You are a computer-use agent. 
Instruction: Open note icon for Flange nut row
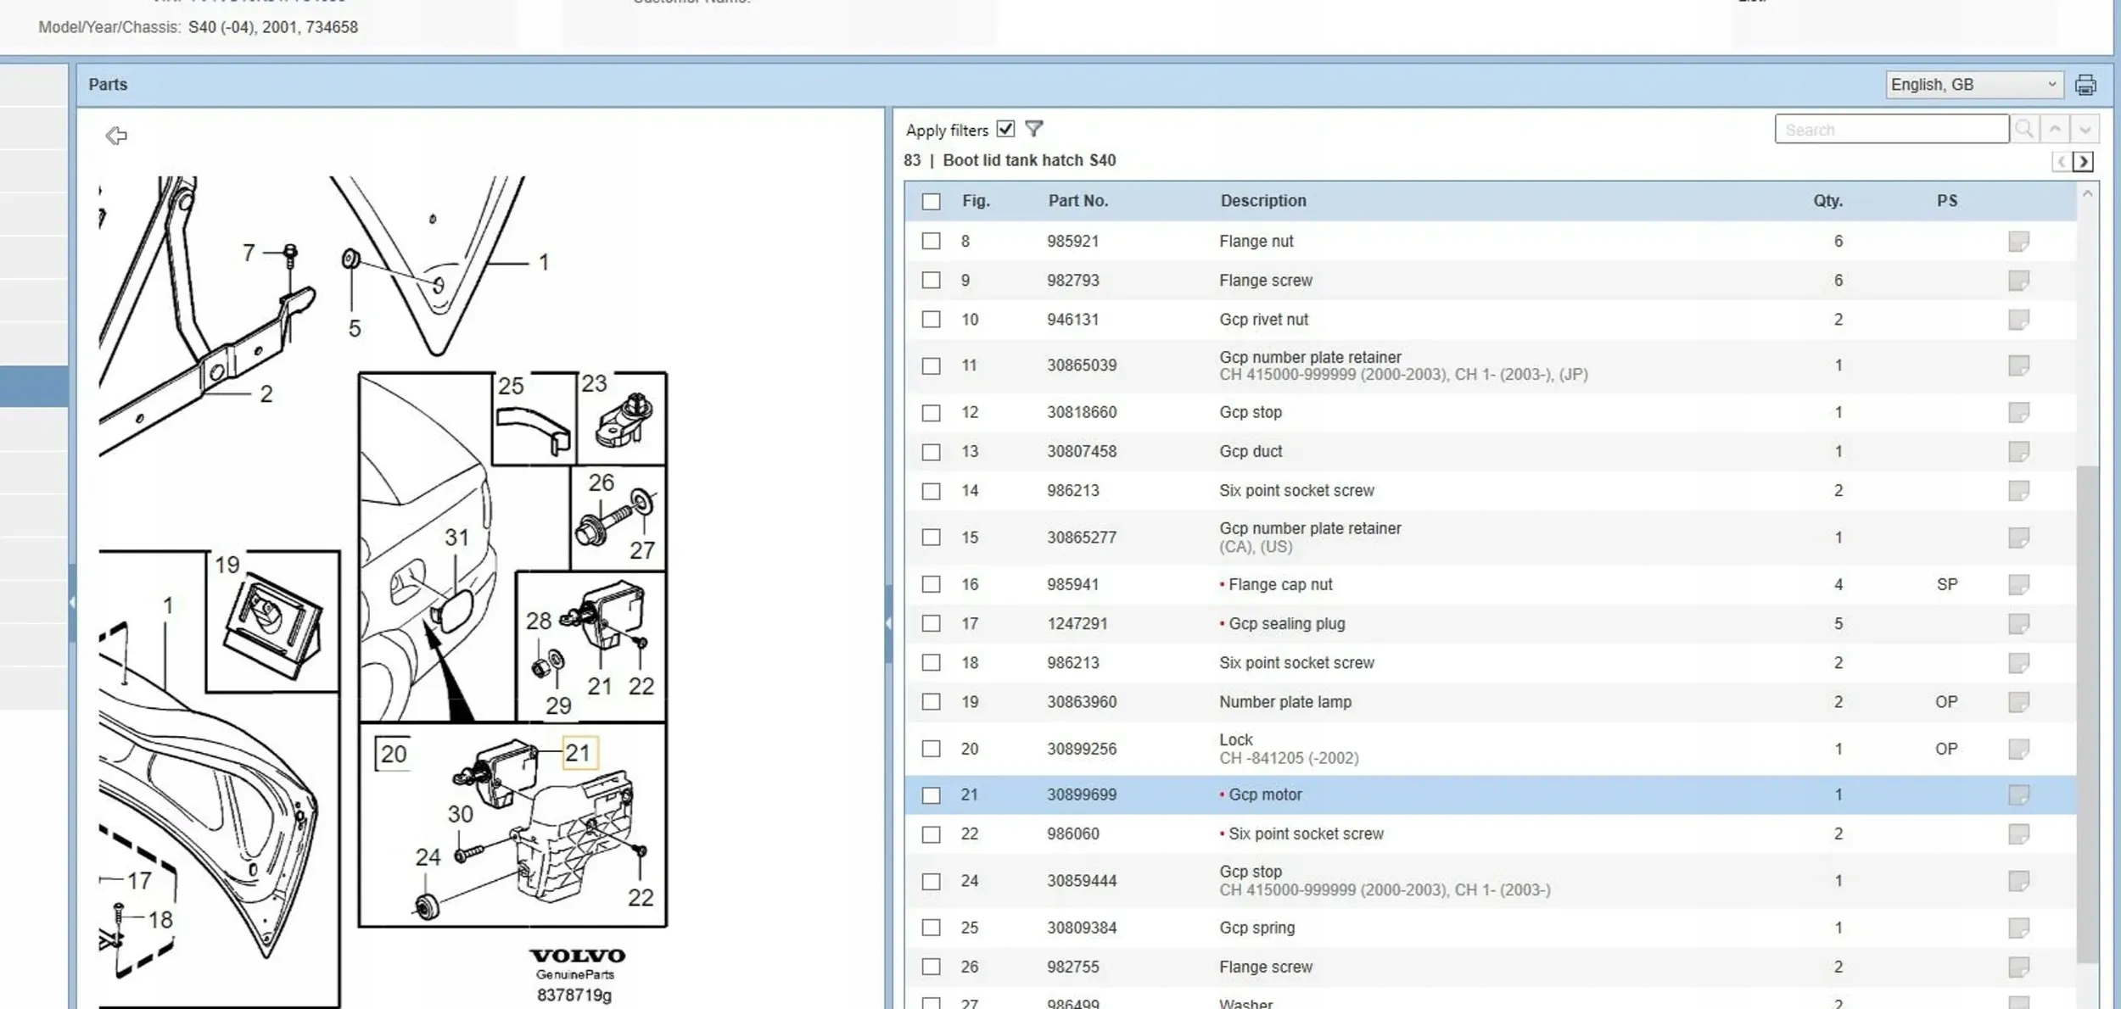2018,242
